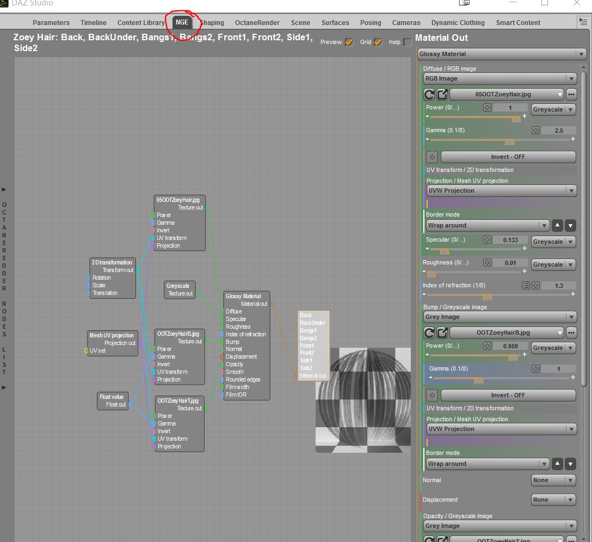Screen dimensions: 592x542
Task: Switch to the Timeline tab
Action: point(93,23)
